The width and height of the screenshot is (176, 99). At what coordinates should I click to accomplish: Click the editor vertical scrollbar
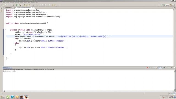174,38
